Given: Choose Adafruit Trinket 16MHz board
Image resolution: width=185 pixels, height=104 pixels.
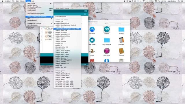Looking at the screenshot, I should (67, 77).
